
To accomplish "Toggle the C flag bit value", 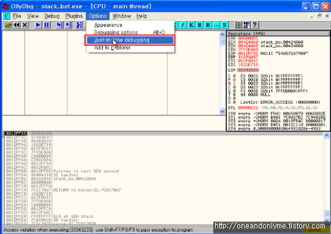I will click(x=234, y=76).
